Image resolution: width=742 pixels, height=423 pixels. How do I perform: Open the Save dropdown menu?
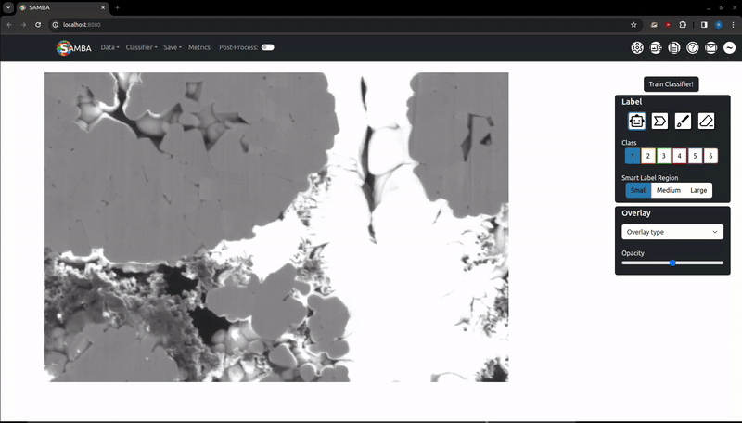tap(173, 47)
